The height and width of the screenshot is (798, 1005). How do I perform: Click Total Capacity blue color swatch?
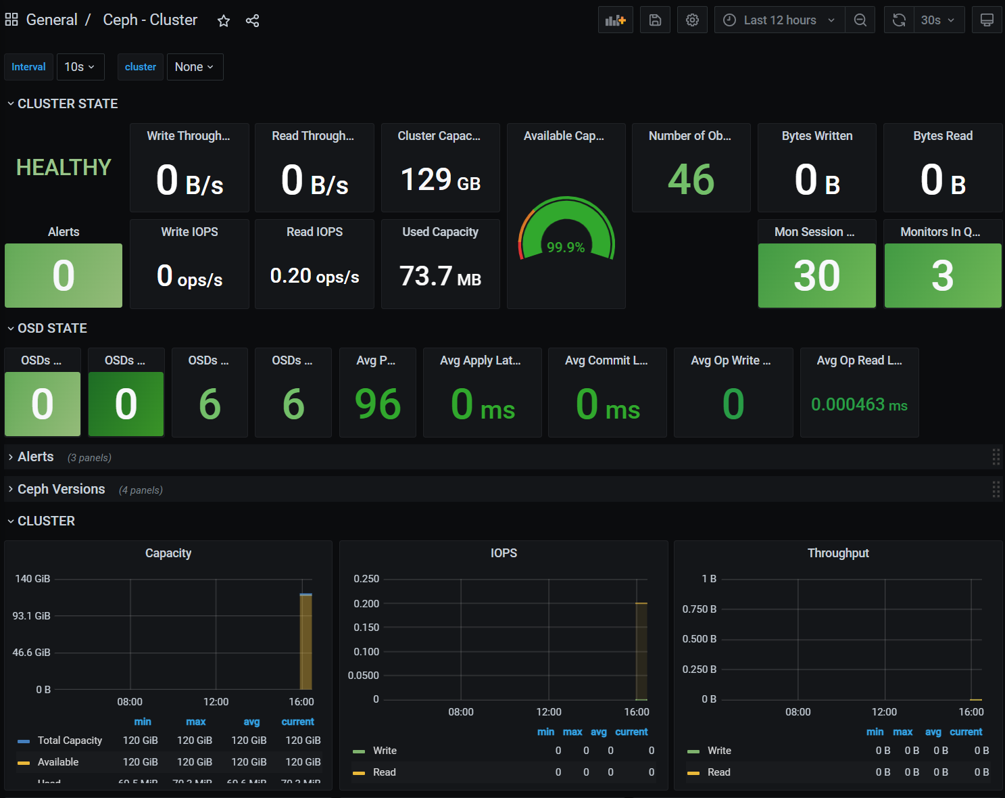(24, 741)
